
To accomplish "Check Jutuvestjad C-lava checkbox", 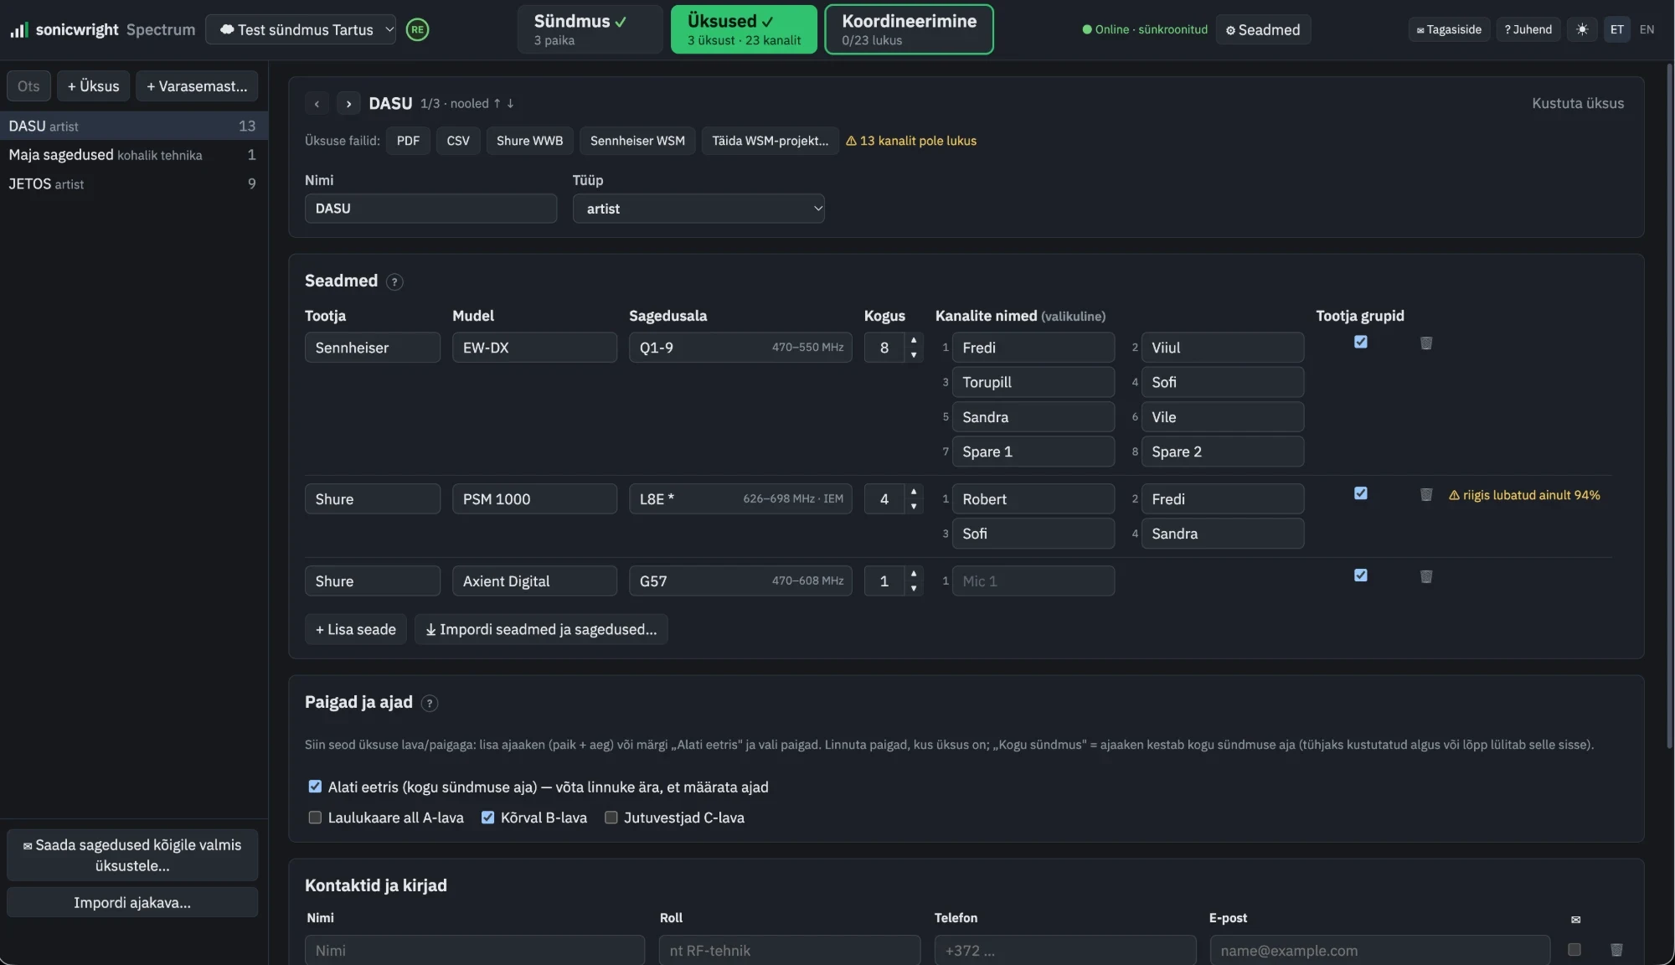I will (x=611, y=818).
